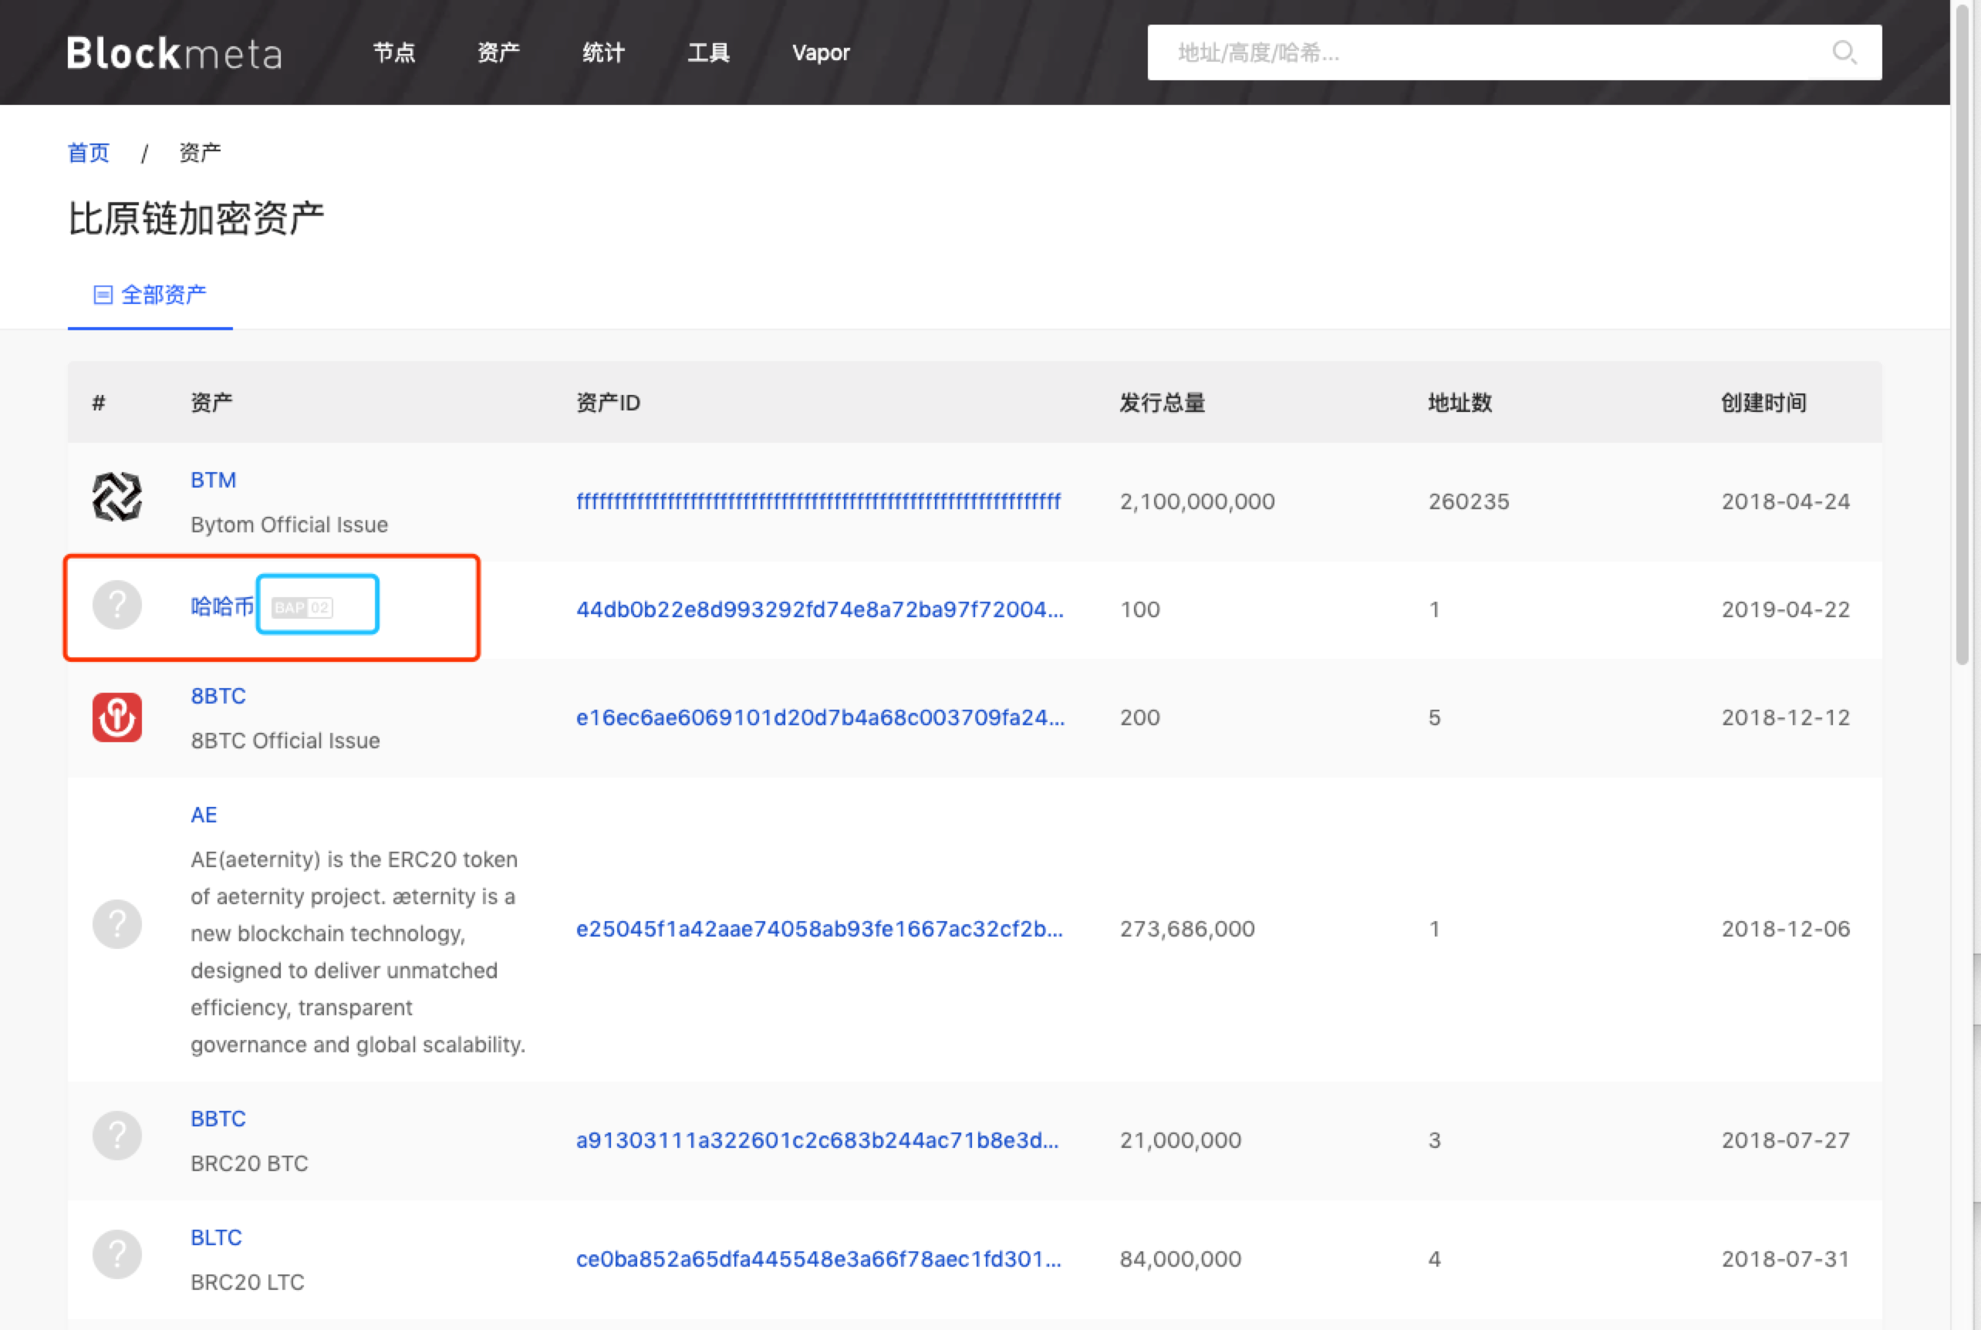This screenshot has width=1981, height=1330.
Task: Click the red 8BTC logo icon
Action: click(117, 717)
